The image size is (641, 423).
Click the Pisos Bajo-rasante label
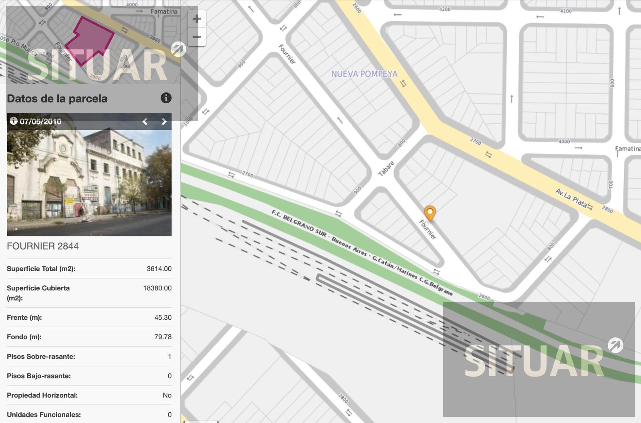point(39,376)
